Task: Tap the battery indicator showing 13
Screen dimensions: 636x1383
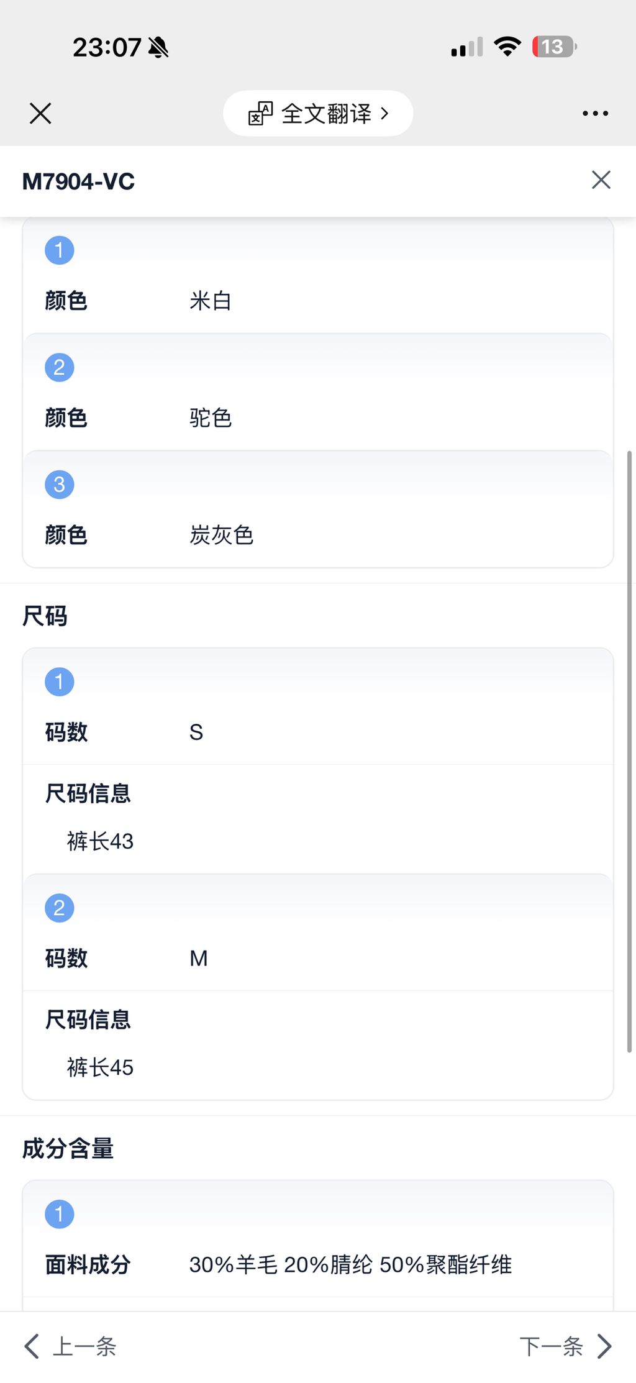Action: (553, 47)
